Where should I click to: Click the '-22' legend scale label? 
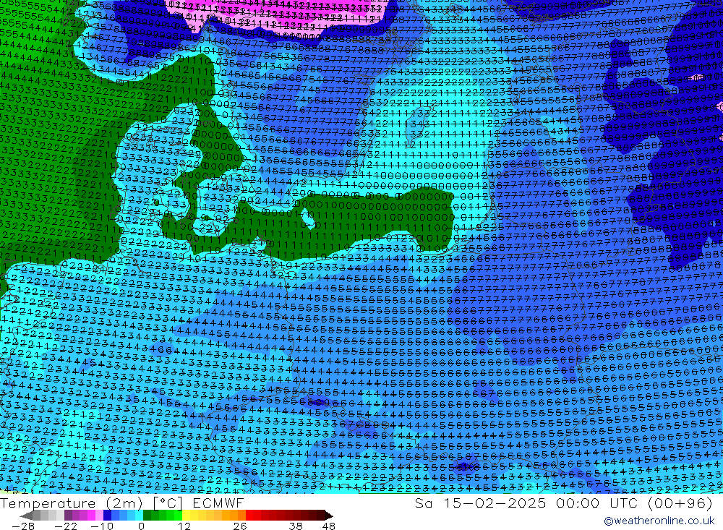click(x=66, y=526)
